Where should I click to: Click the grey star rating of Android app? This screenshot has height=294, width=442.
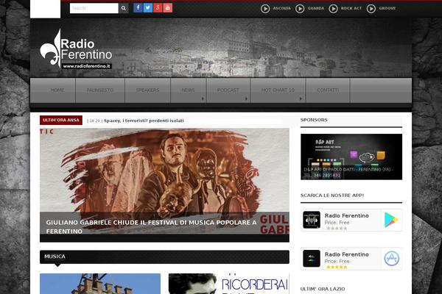click(337, 228)
